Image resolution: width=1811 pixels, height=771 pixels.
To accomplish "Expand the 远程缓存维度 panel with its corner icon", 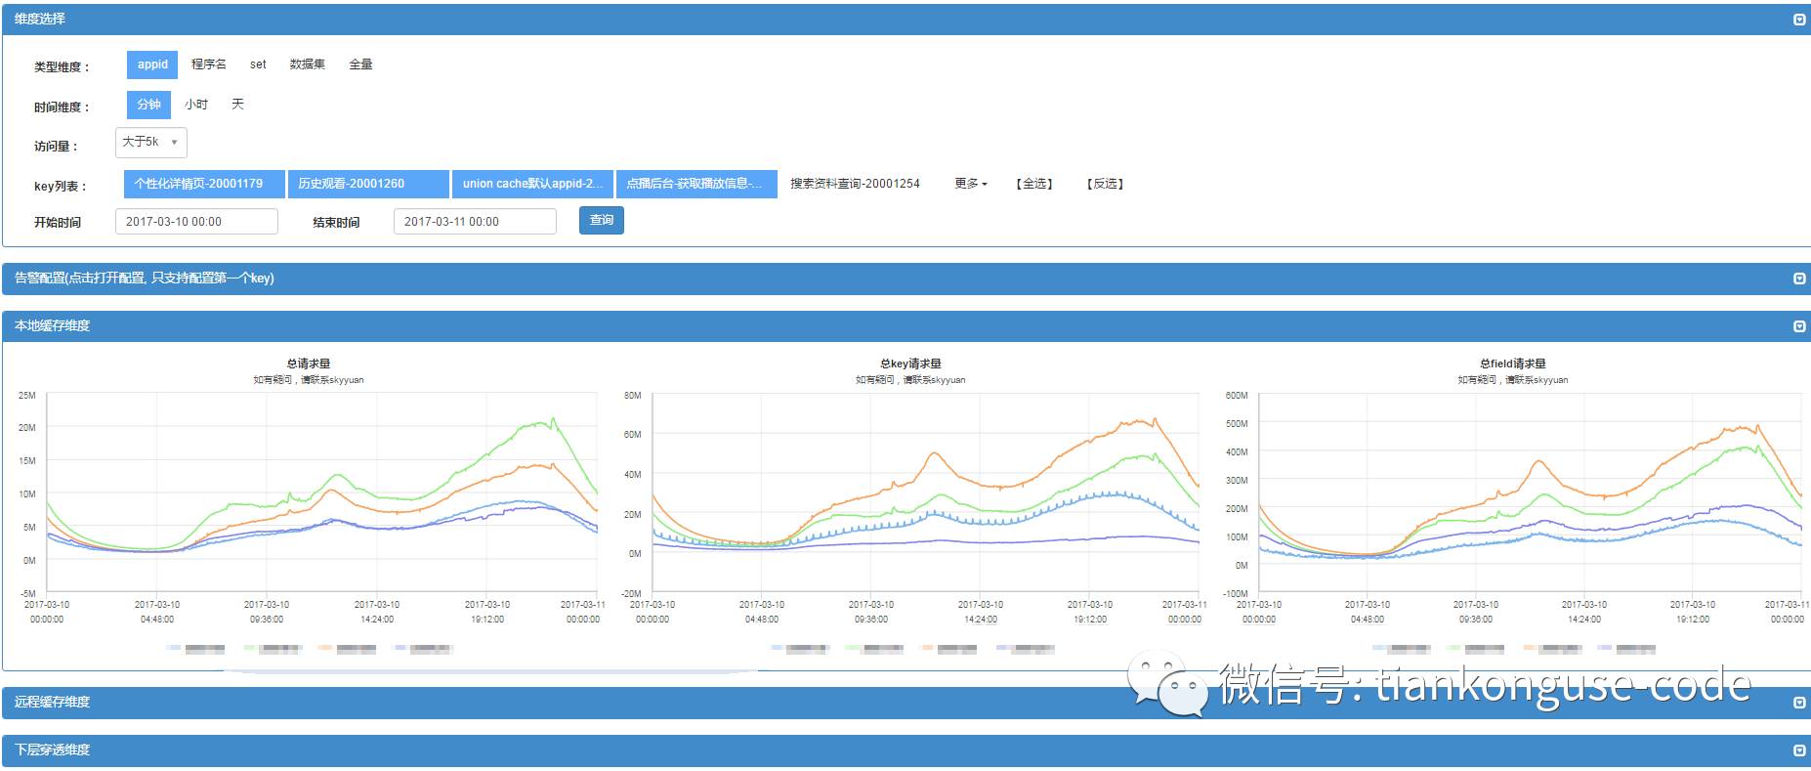I will tap(1799, 703).
